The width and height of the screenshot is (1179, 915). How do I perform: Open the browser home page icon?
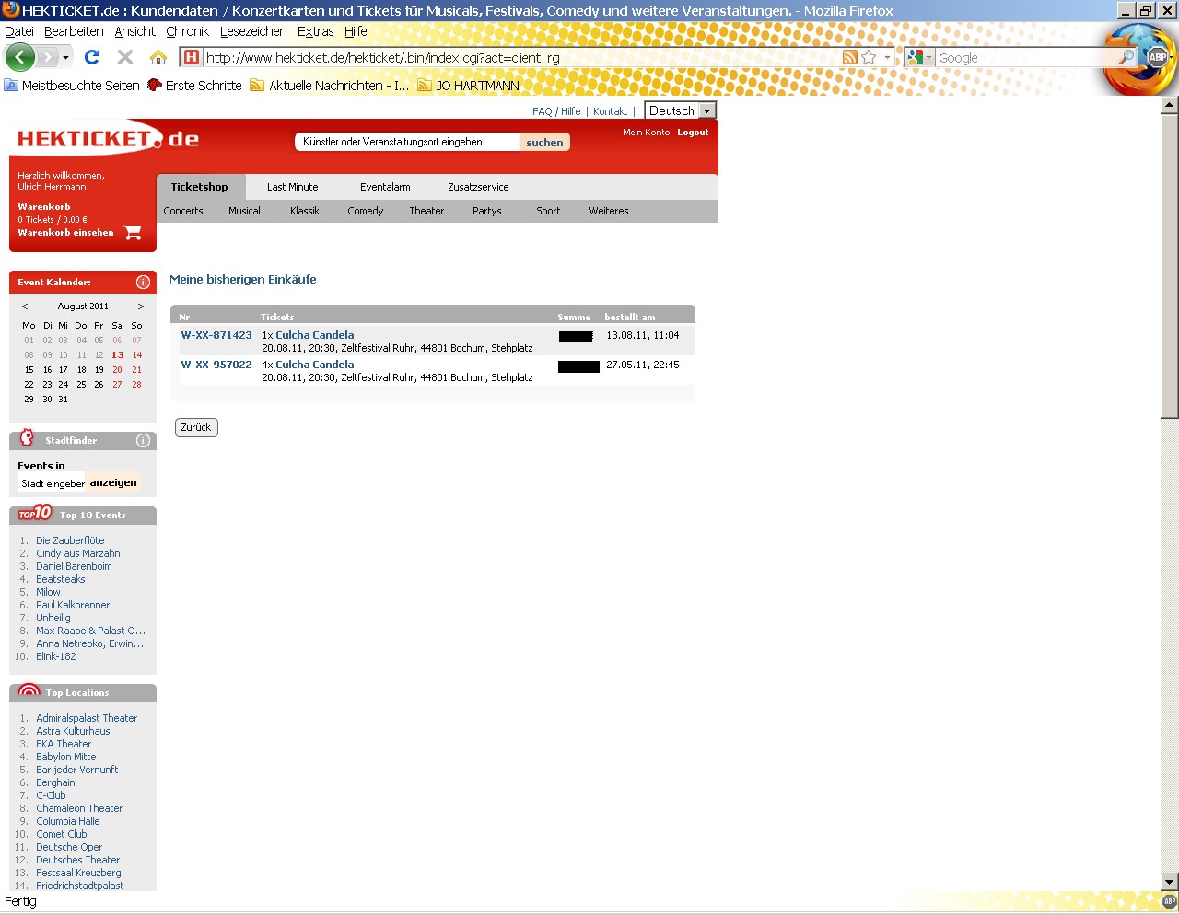coord(158,57)
